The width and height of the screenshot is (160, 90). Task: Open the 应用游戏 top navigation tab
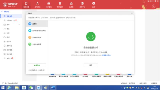click(37, 5)
